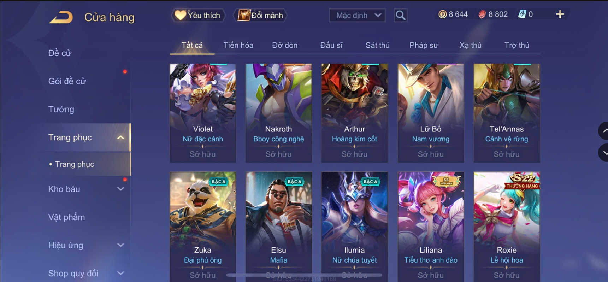608x282 pixels.
Task: Collapse the Trang phục sidebar section
Action: pos(120,137)
